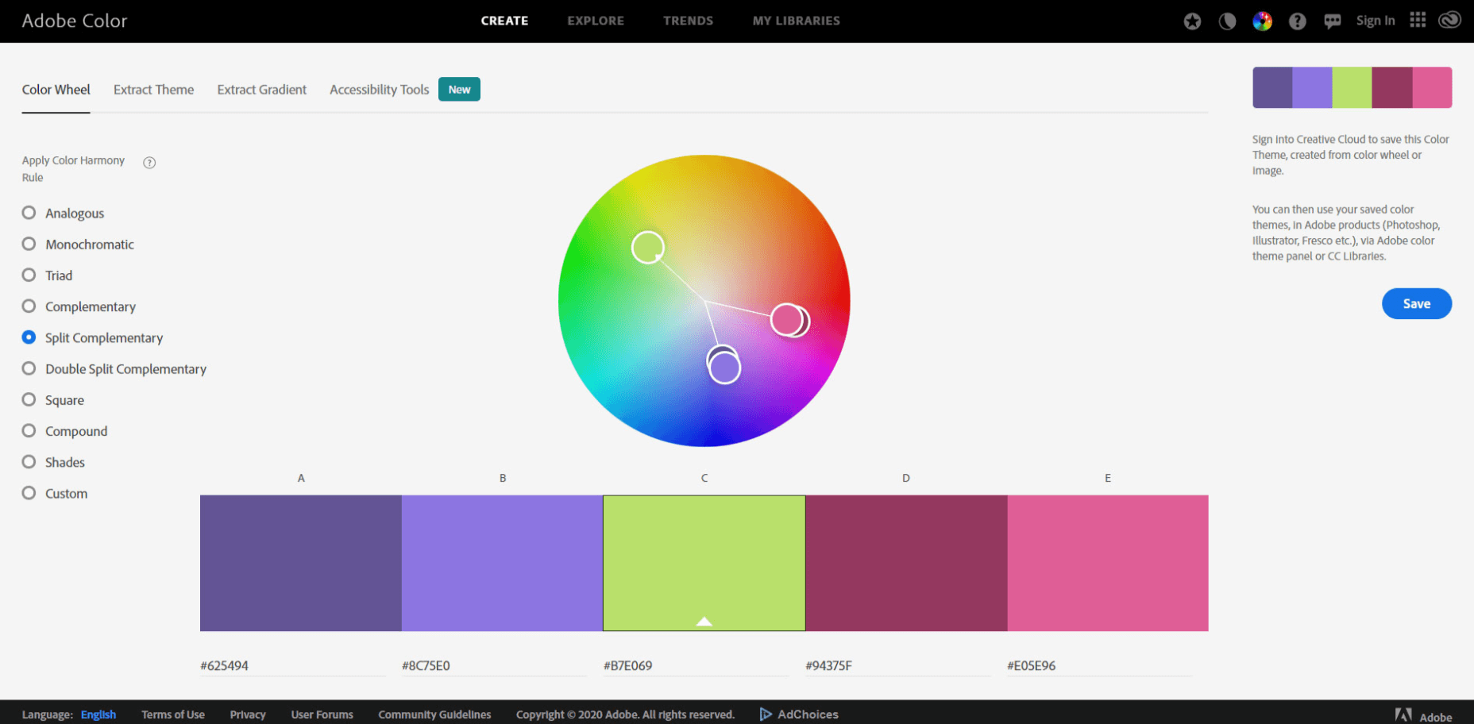This screenshot has height=724, width=1474.
Task: Click Sign In link
Action: pos(1376,21)
